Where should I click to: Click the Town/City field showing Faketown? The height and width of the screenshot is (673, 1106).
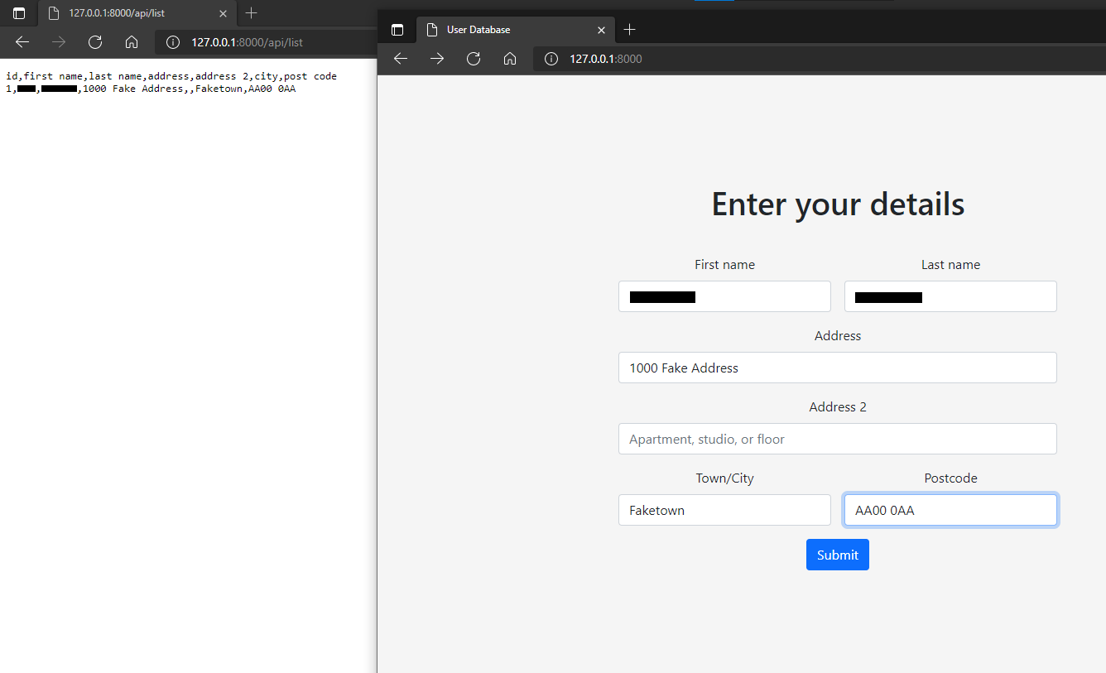[724, 510]
